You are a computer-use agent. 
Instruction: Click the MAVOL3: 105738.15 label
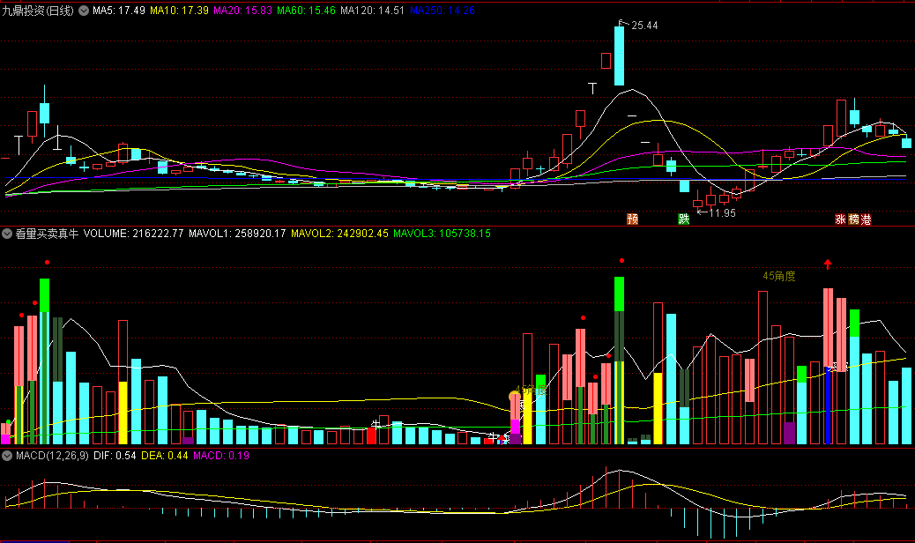click(442, 234)
